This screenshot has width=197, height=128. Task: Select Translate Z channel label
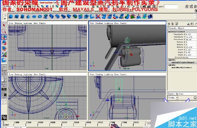click(179, 40)
